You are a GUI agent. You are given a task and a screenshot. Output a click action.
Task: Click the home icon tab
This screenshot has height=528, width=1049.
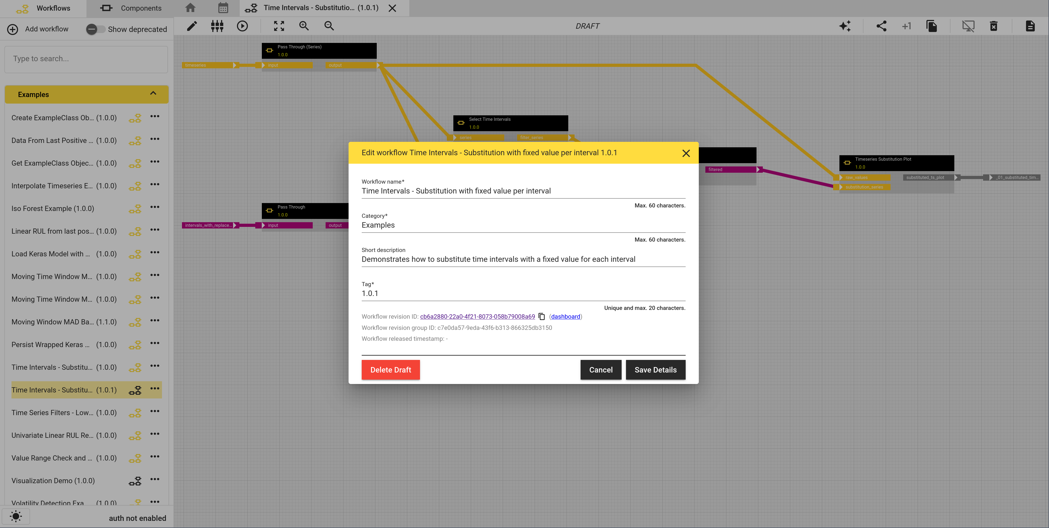coord(190,8)
